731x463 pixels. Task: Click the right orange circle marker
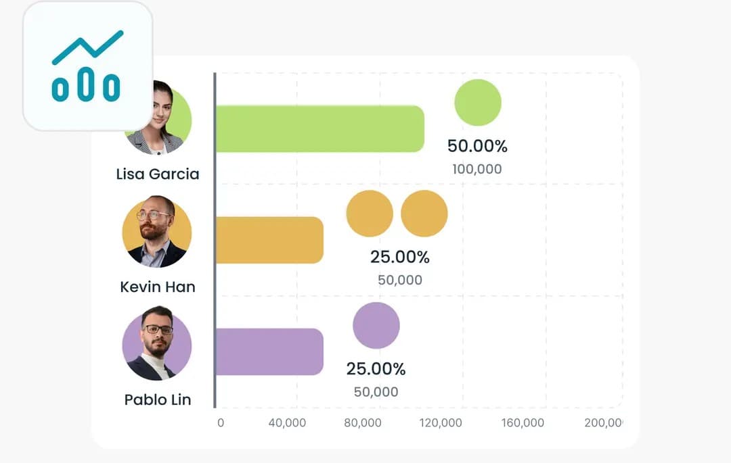coord(424,214)
